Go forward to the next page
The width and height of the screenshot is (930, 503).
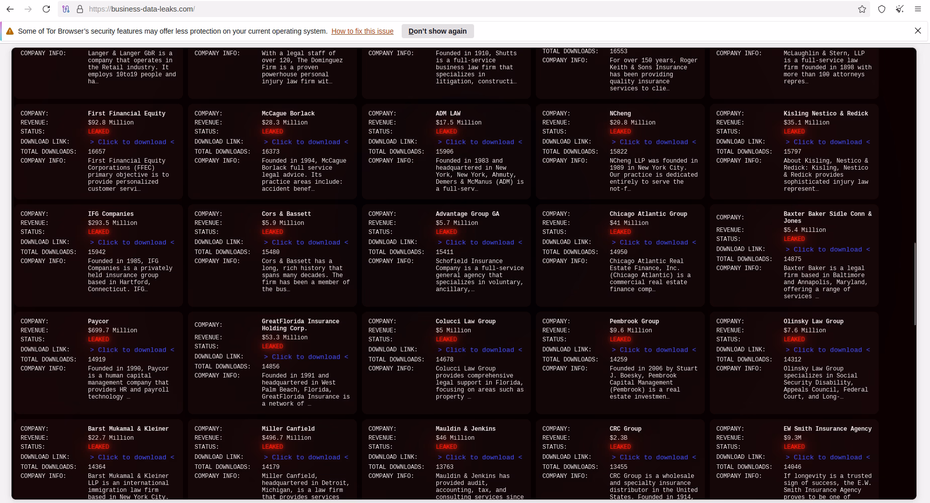28,9
